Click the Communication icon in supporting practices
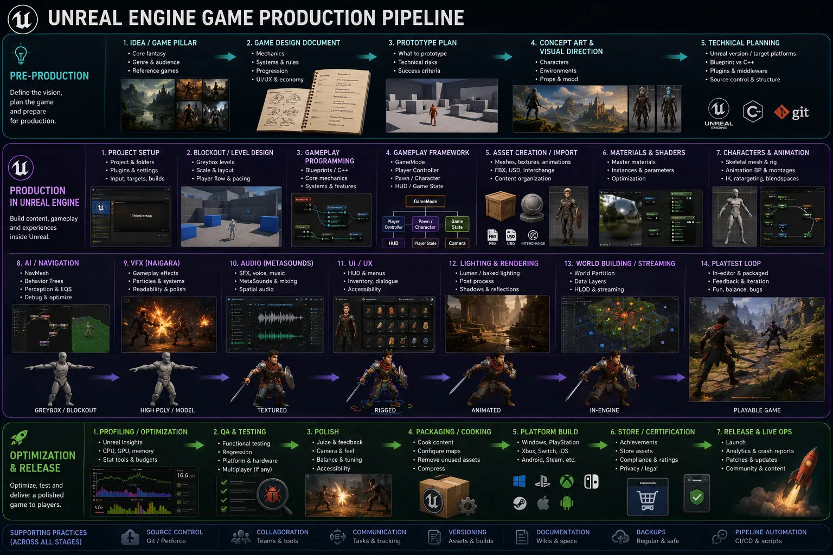This screenshot has height=555, width=833. pos(338,537)
